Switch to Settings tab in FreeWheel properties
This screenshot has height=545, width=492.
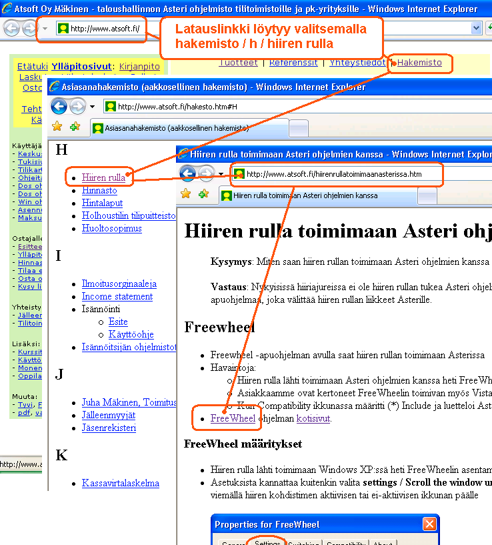267,542
